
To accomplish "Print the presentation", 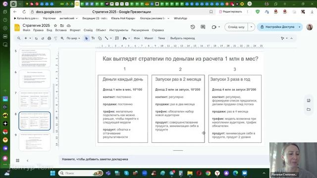I will tap(49, 38).
